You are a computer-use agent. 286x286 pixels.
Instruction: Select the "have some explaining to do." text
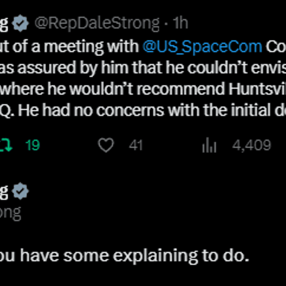click(134, 256)
